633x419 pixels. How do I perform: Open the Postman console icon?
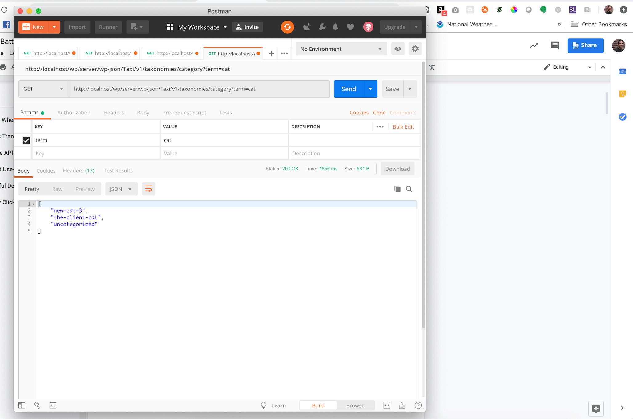coord(53,405)
